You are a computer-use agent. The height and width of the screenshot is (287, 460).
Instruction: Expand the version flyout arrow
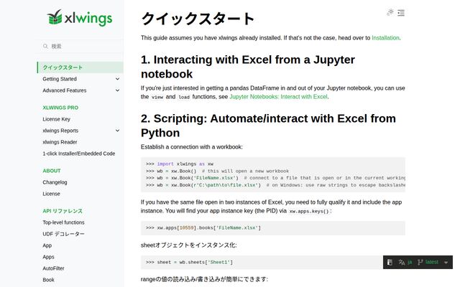(446, 263)
